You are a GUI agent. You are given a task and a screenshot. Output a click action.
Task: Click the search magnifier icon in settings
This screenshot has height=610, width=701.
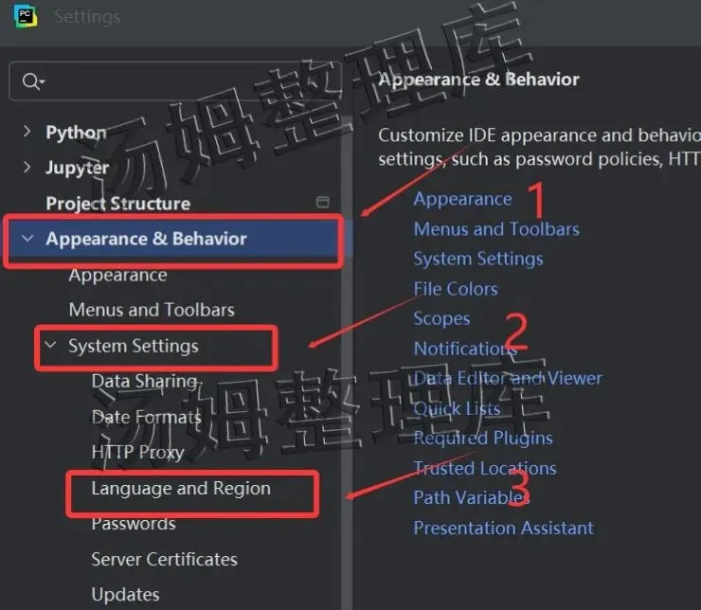click(x=33, y=81)
